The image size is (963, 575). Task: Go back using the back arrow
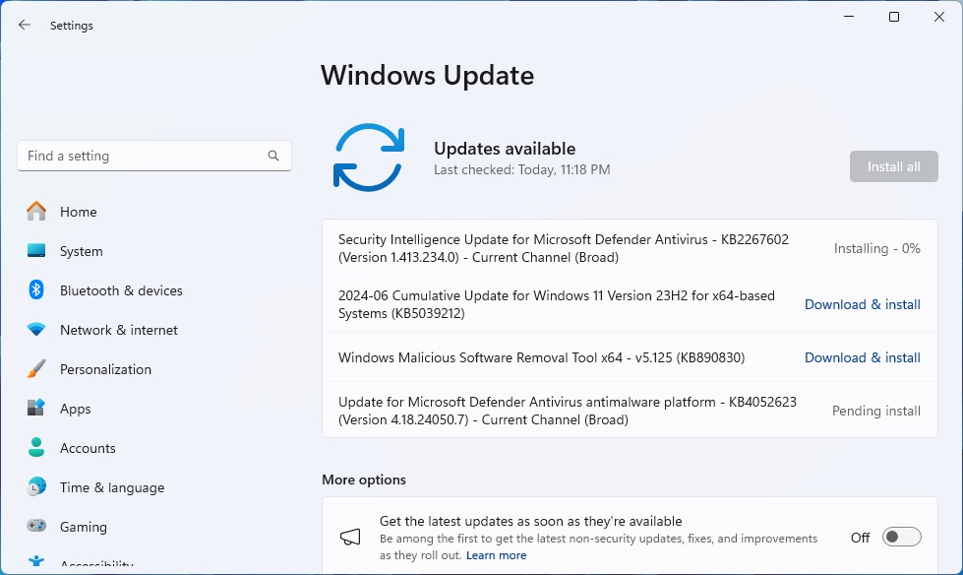(x=25, y=26)
